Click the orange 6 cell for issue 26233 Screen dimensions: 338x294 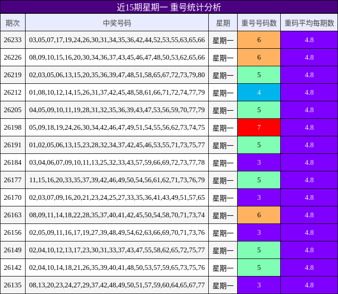coord(259,40)
